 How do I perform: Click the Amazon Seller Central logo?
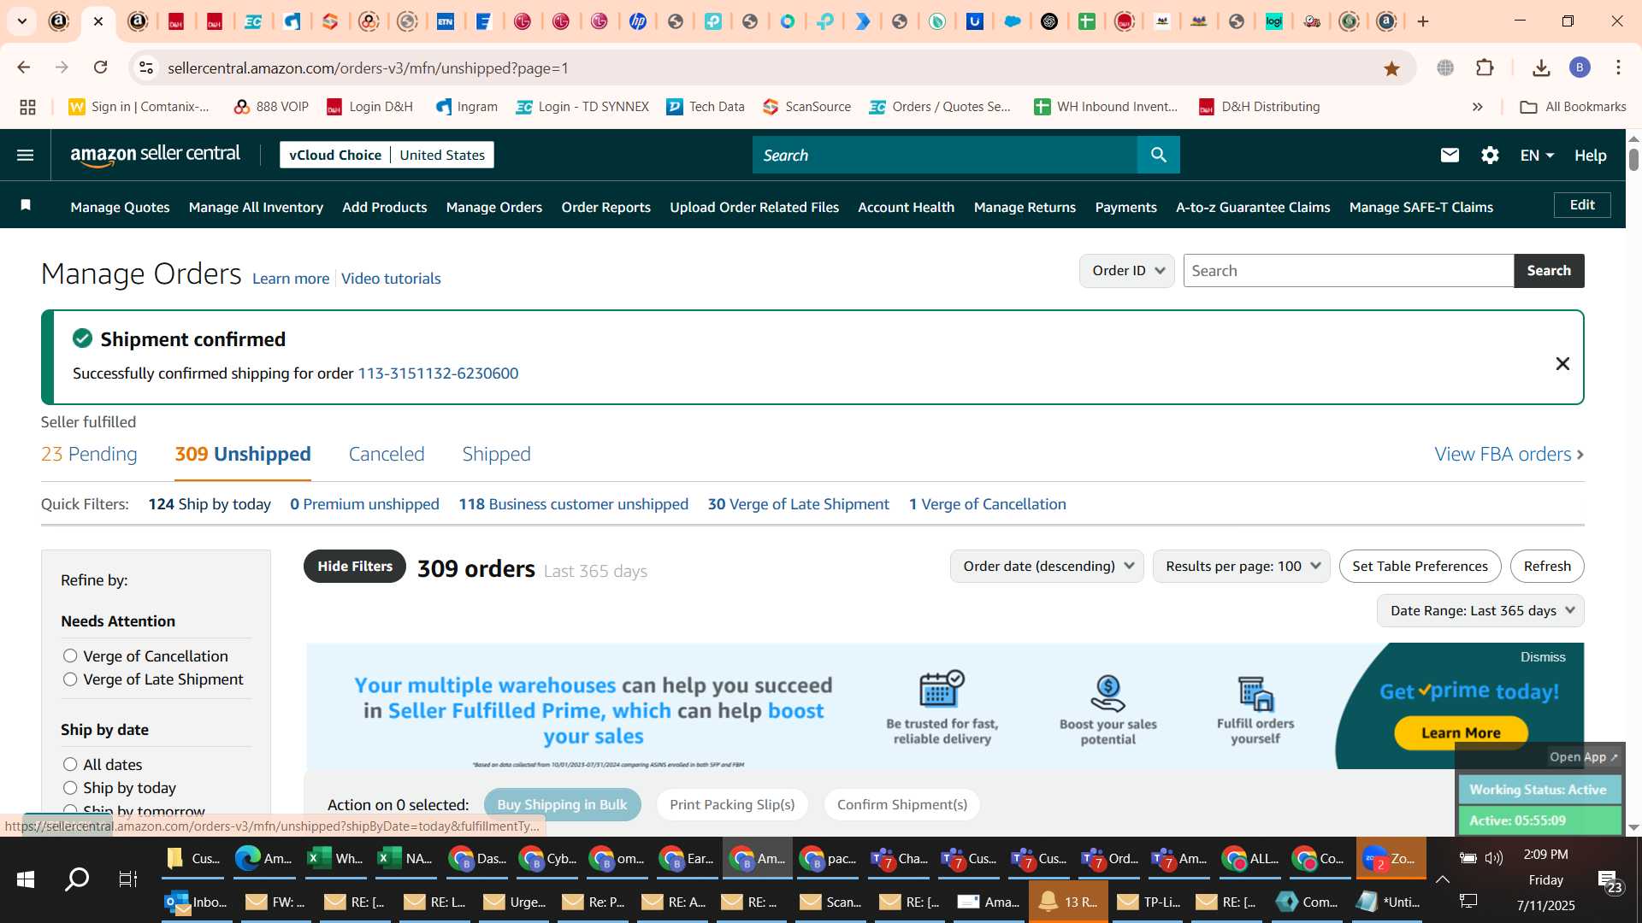pyautogui.click(x=156, y=155)
